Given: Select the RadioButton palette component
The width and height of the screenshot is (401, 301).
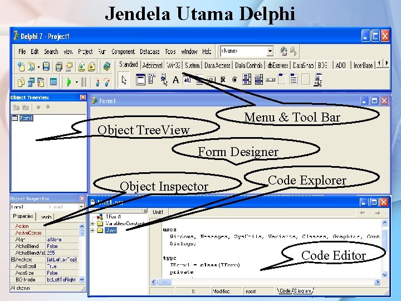Looking at the screenshot, I should click(x=235, y=80).
